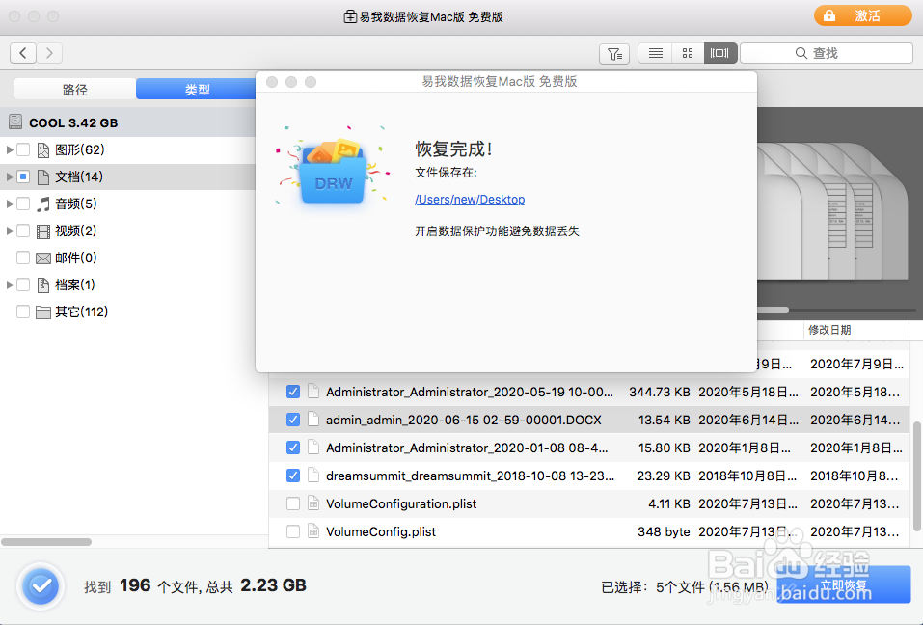This screenshot has width=923, height=625.
Task: Expand the 视频(2) category tree
Action: 9,231
